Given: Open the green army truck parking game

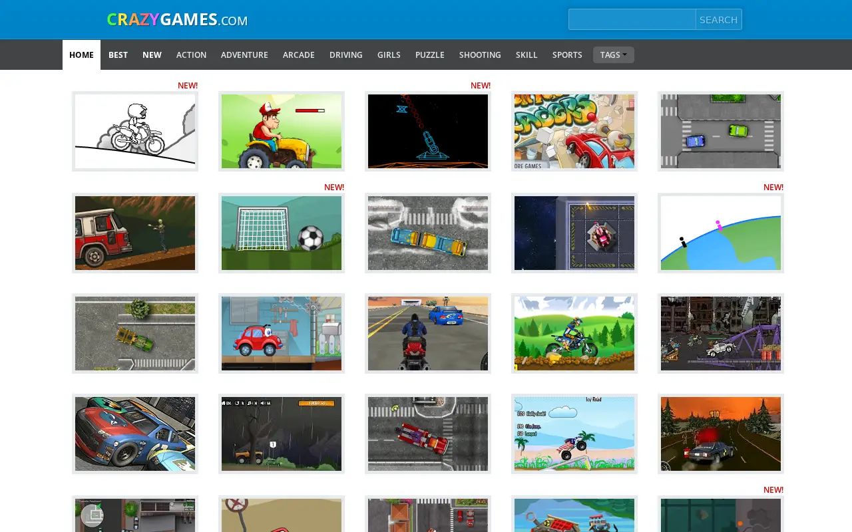Looking at the screenshot, I should coord(135,333).
